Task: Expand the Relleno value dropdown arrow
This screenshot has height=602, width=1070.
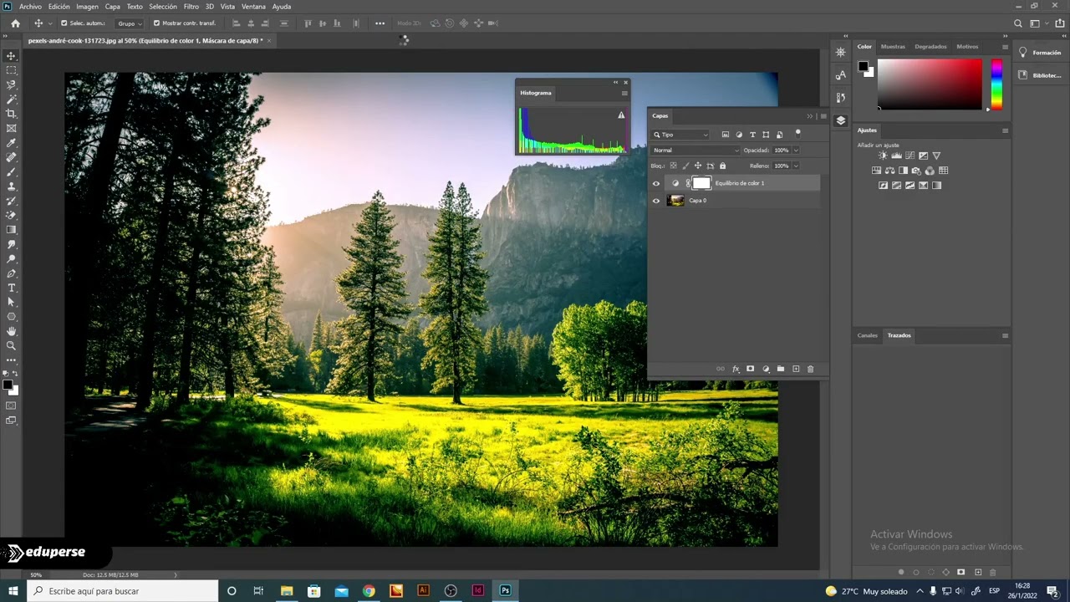Action: [796, 166]
